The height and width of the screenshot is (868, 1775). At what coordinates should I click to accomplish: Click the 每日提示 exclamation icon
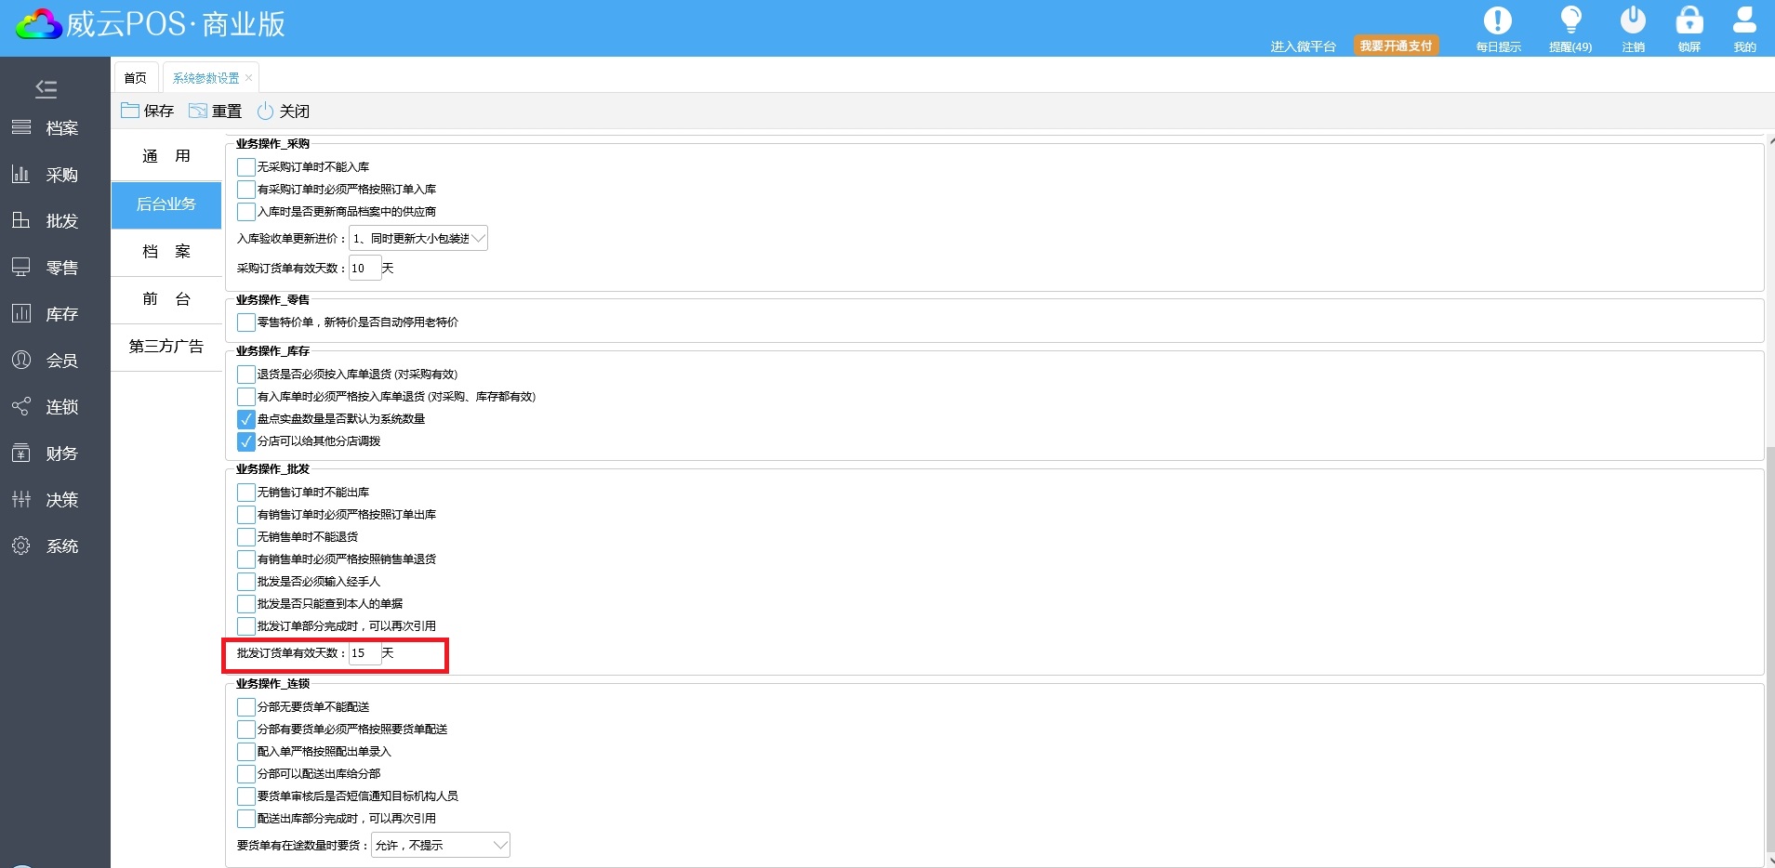[1497, 22]
